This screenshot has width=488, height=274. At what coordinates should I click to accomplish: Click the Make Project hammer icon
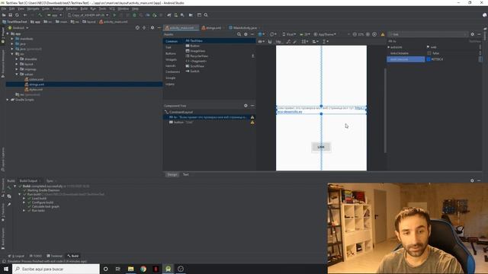(40, 15)
